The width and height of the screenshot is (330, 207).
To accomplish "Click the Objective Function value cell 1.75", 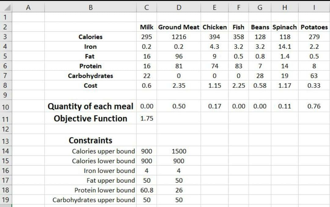I will (x=147, y=119).
